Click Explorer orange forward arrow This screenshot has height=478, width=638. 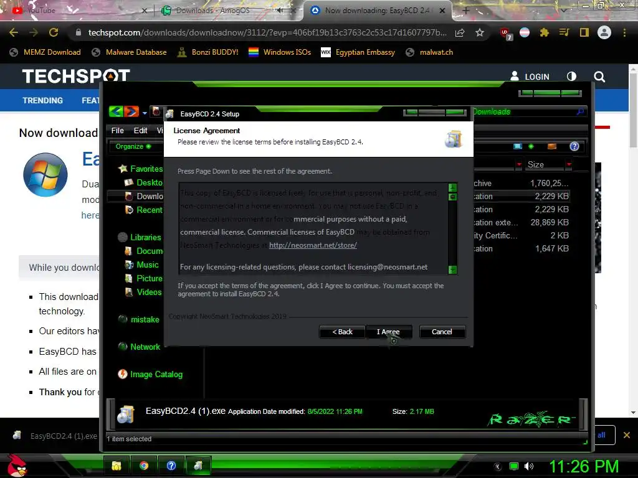(x=131, y=111)
